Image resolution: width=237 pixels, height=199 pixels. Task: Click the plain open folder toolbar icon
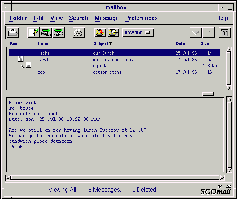click(113, 33)
